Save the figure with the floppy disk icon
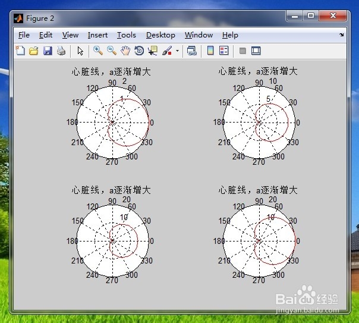 pyautogui.click(x=48, y=51)
